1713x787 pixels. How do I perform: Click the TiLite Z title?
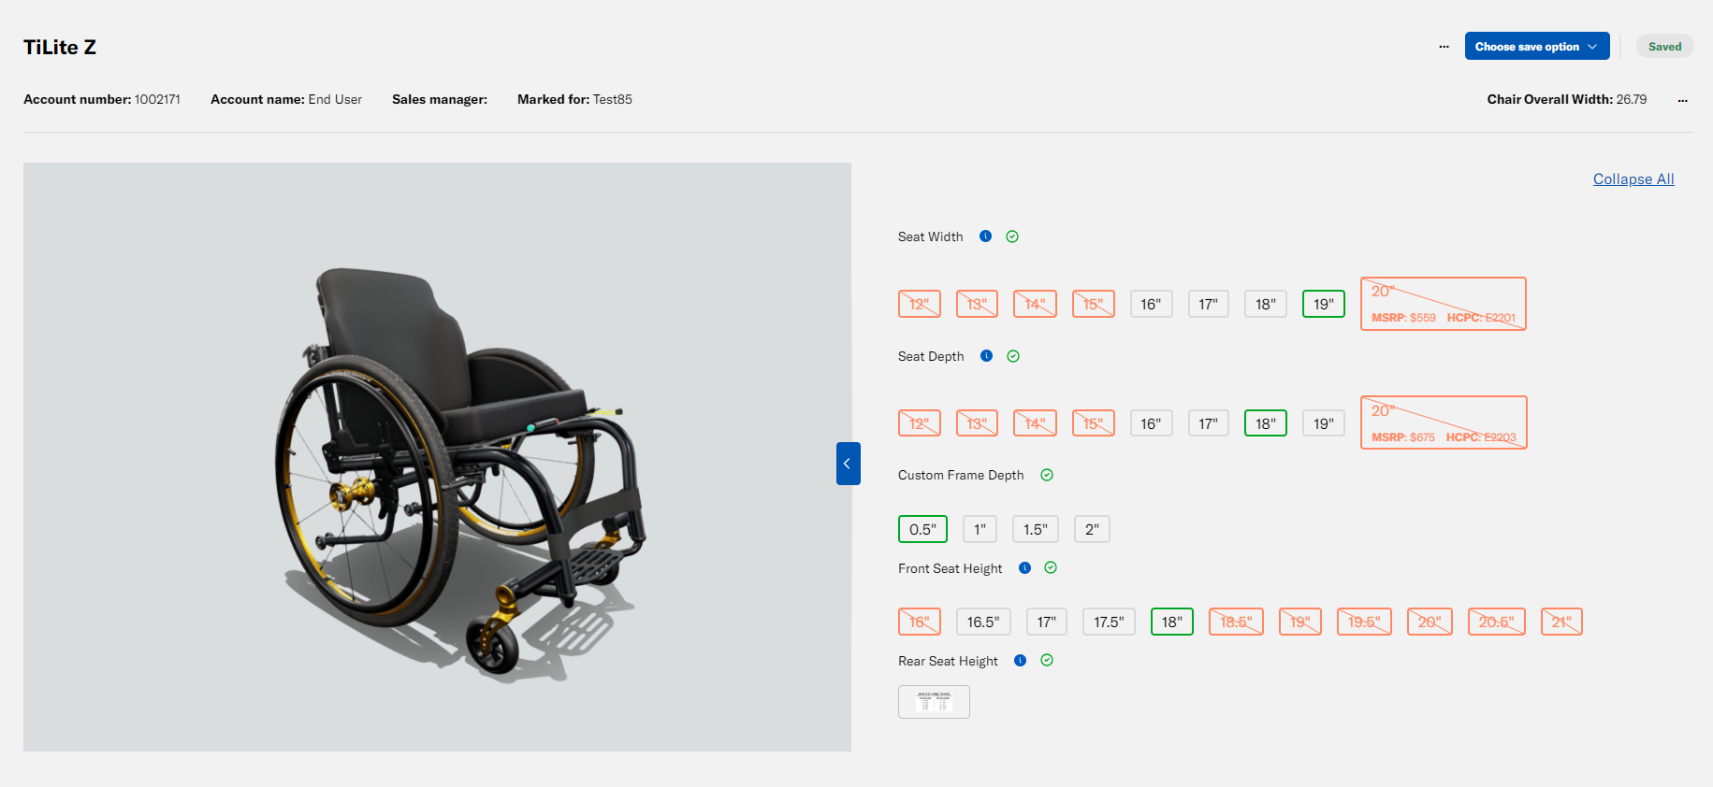click(60, 47)
